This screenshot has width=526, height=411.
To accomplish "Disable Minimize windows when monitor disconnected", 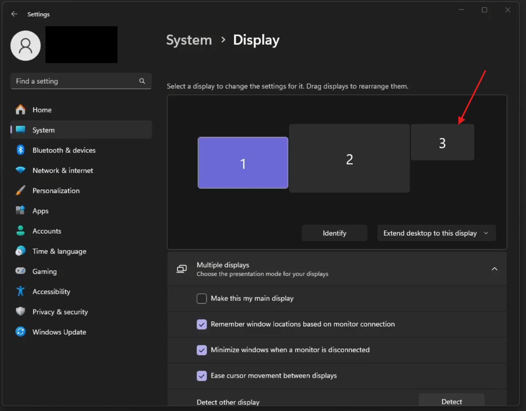I will [202, 350].
